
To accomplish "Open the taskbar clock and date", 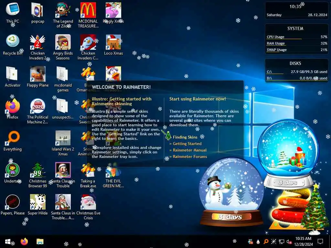I will click(x=303, y=242).
